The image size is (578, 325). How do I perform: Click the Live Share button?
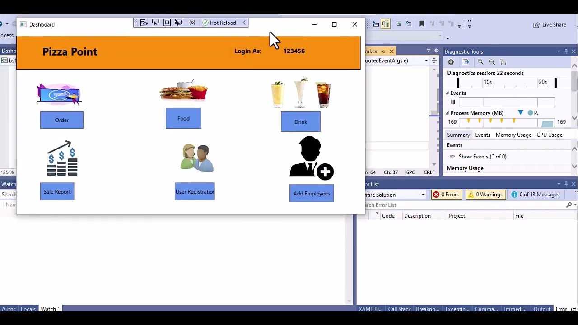550,24
